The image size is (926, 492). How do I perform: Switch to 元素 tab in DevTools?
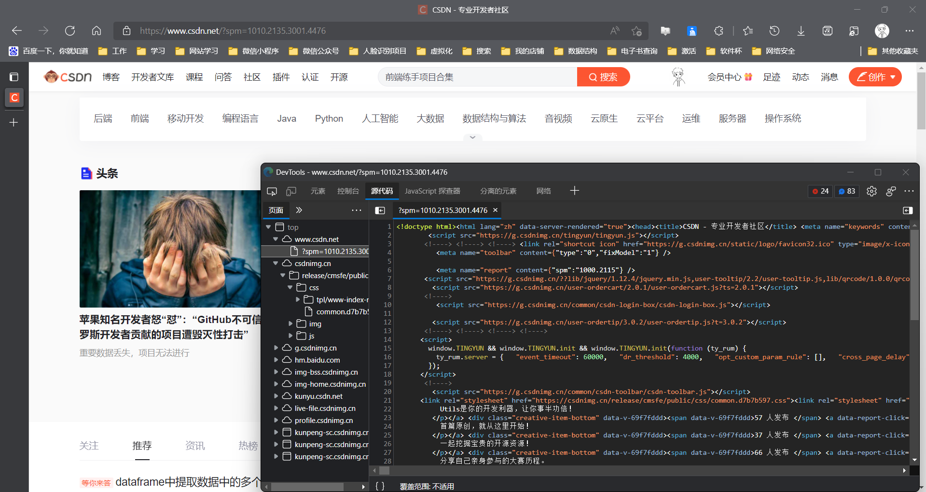point(318,191)
